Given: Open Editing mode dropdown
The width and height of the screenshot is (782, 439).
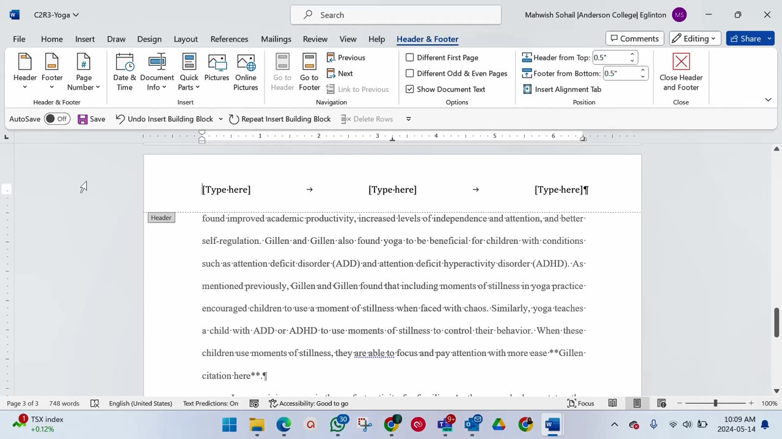Looking at the screenshot, I should click(696, 38).
